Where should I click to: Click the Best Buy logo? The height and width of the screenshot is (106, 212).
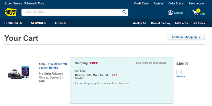click(11, 12)
